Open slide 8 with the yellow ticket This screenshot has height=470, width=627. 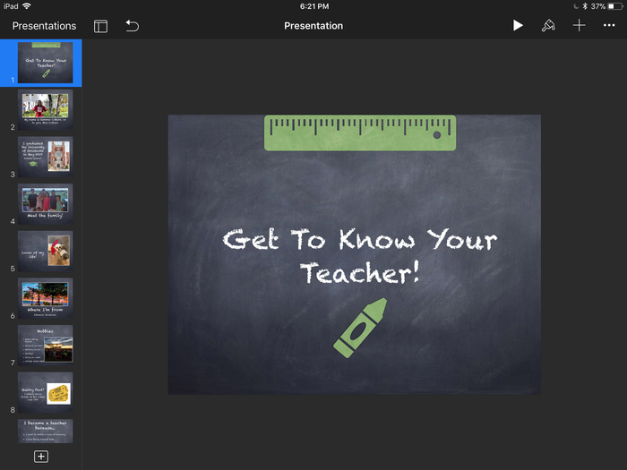click(x=46, y=391)
